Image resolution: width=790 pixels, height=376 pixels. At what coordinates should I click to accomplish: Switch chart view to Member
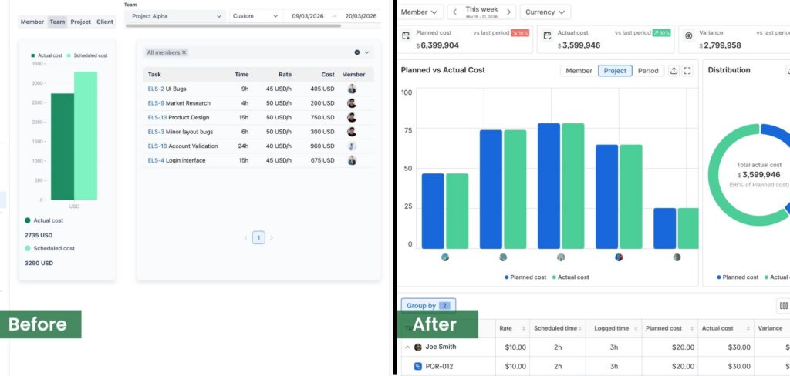pyautogui.click(x=579, y=71)
